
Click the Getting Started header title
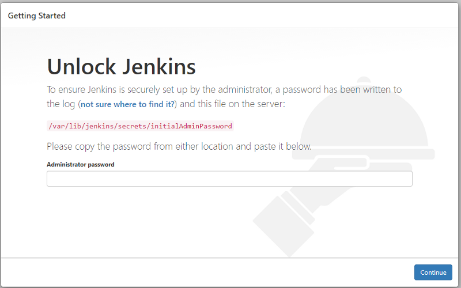point(37,16)
